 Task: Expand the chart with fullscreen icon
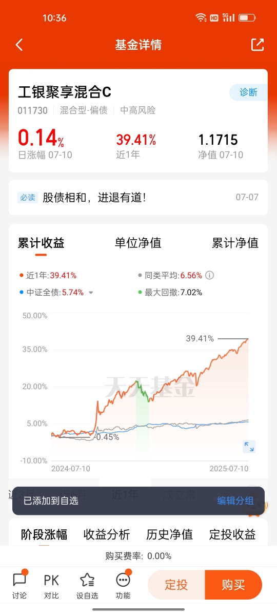click(x=249, y=447)
